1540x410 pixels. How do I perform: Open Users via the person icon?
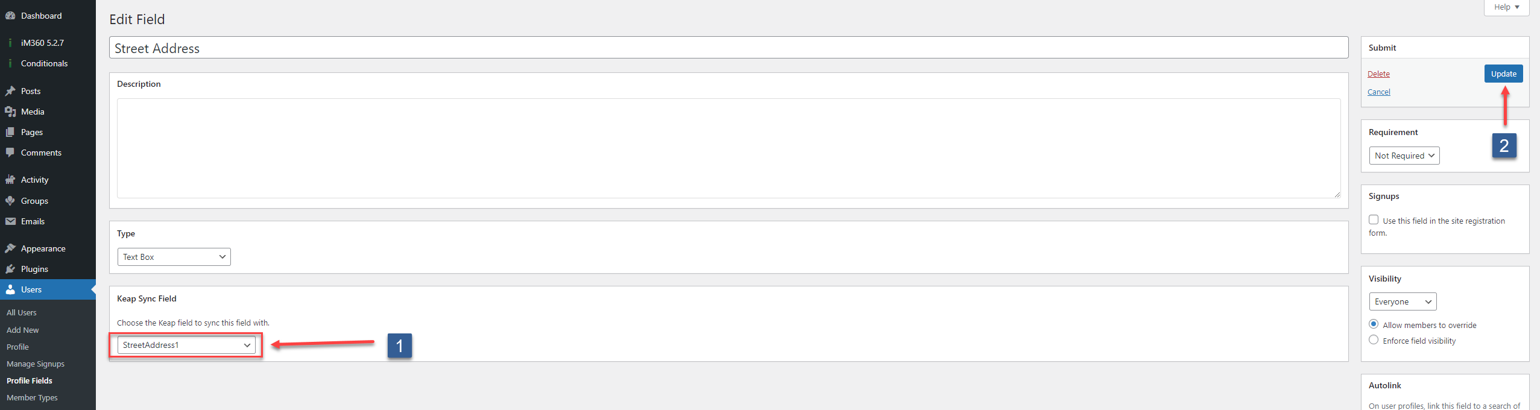point(11,289)
